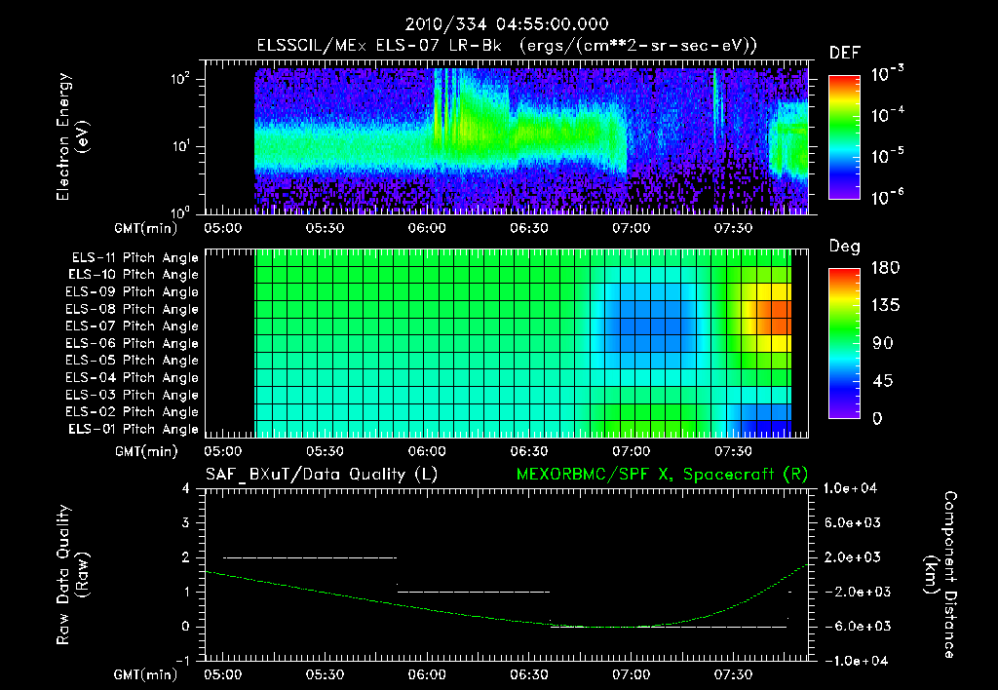
Task: Click the SAF_BXuT/Data Quality (L) legend
Action: tap(322, 475)
